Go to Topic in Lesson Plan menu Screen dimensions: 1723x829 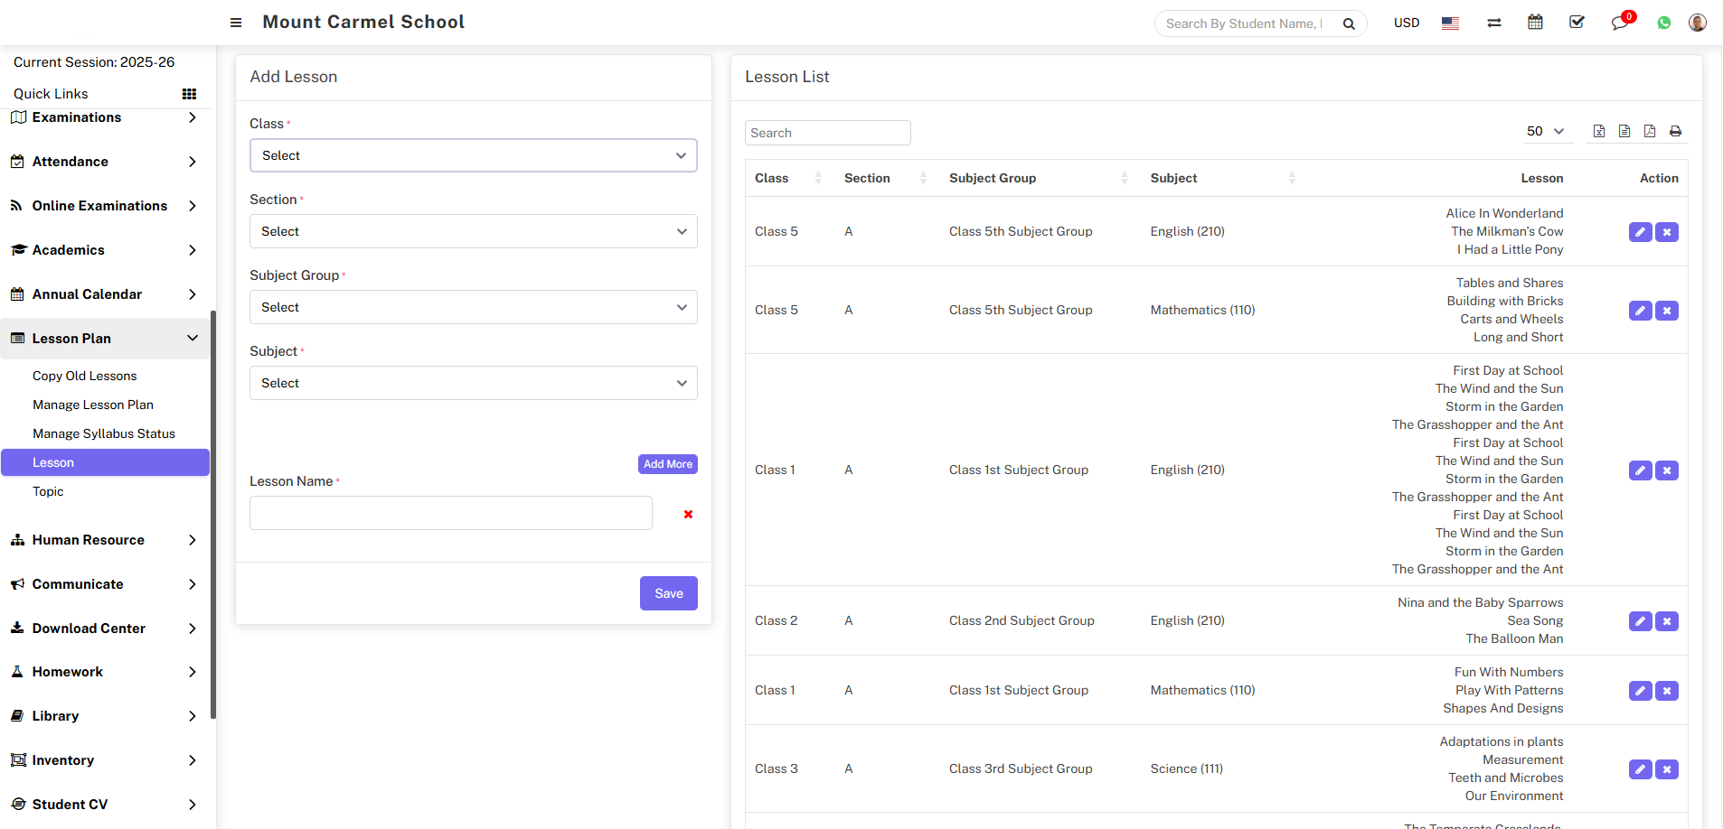pos(48,491)
